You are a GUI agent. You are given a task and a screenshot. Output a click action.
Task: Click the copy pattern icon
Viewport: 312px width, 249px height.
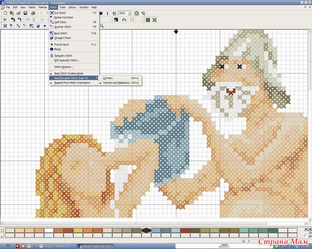click(12, 13)
